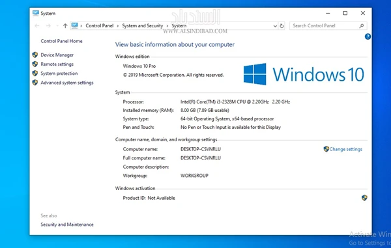Image resolution: width=391 pixels, height=248 pixels.
Task: Expand chevron after Control Panel breadcrumb
Action: (x=118, y=25)
